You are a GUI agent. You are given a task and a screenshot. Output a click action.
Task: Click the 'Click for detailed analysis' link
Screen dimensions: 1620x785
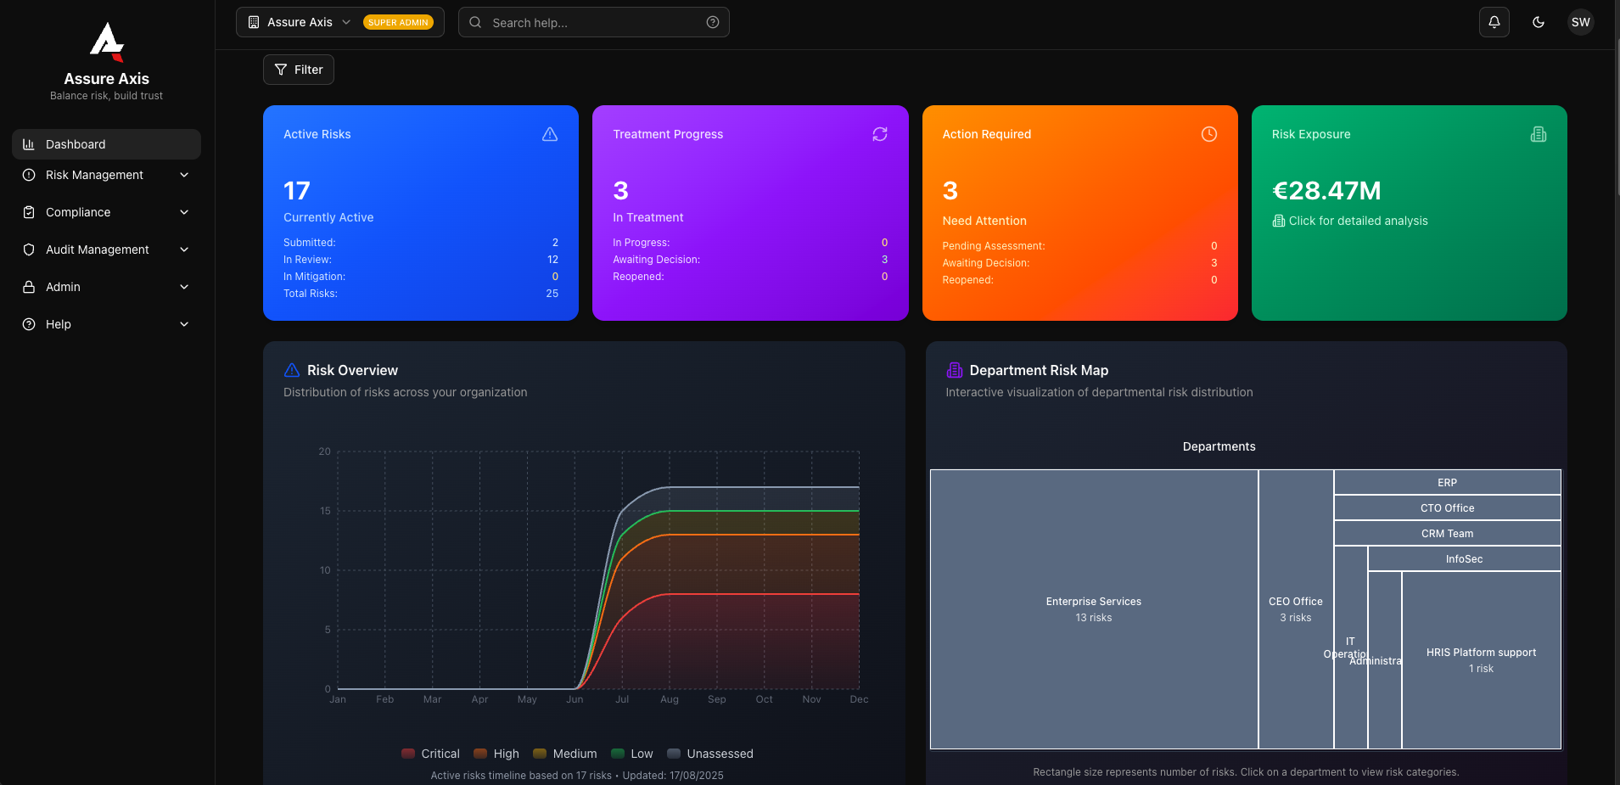point(1357,221)
